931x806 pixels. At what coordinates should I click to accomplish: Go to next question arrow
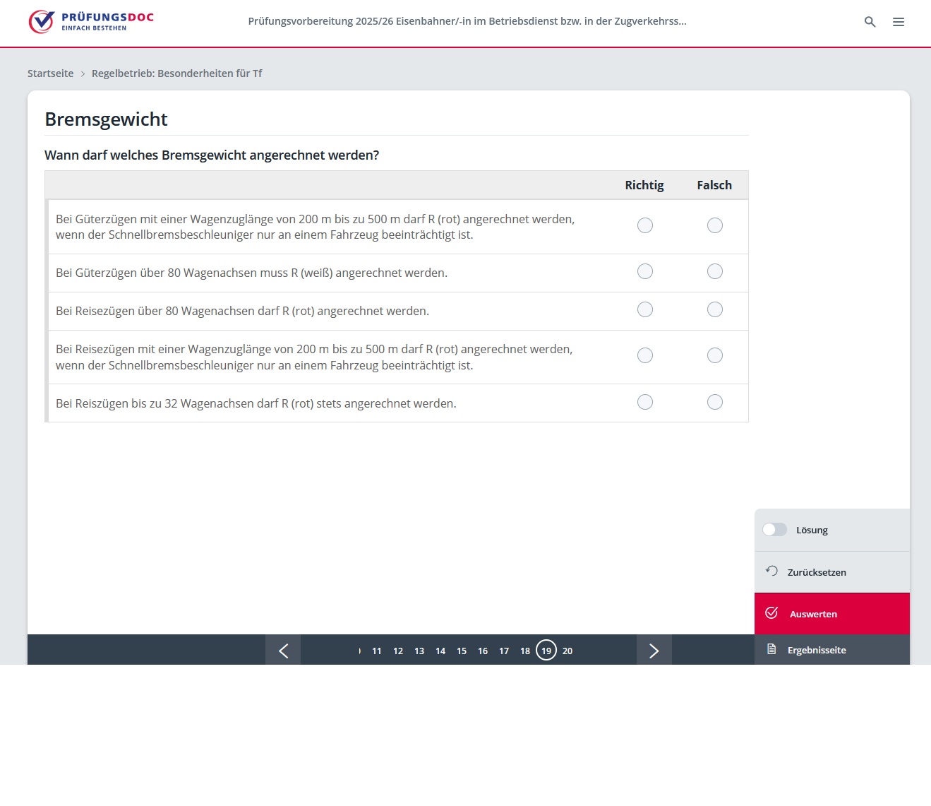pyautogui.click(x=654, y=651)
